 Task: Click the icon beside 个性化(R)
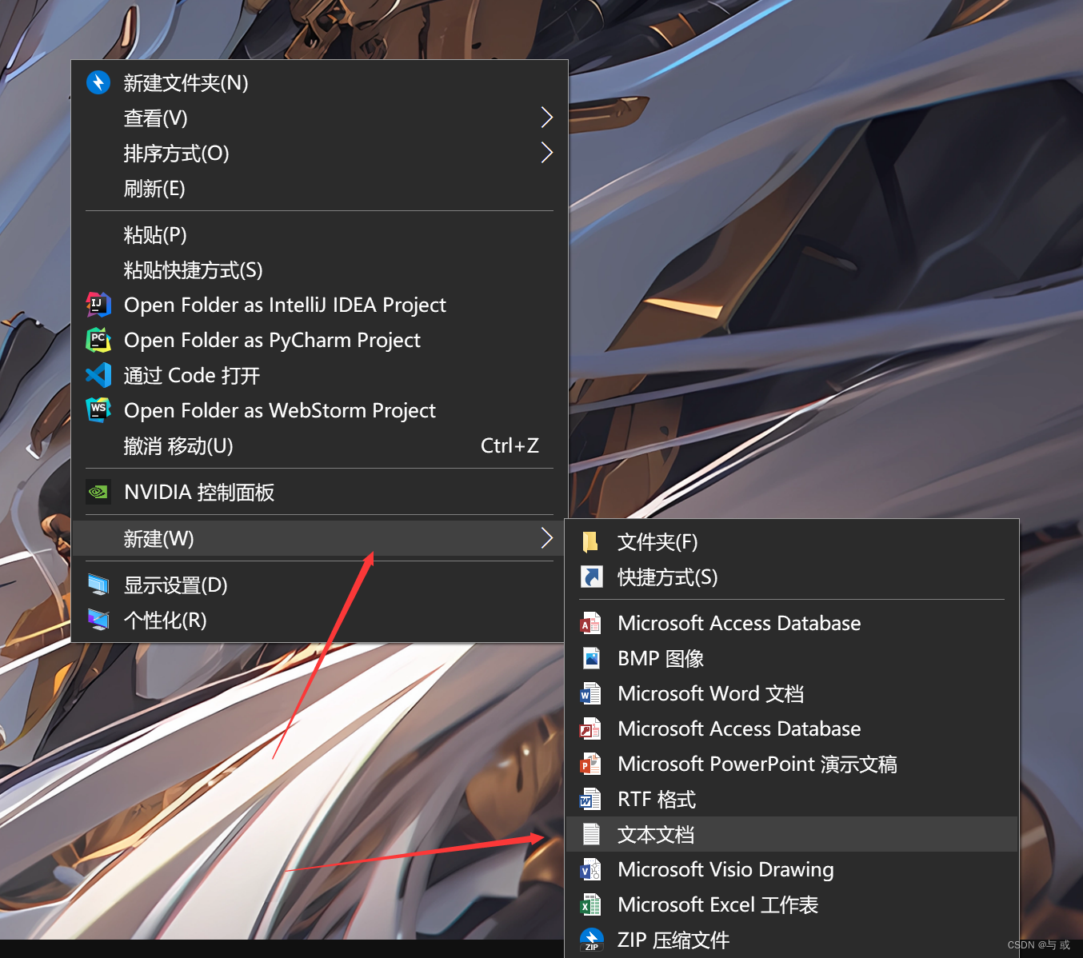click(98, 620)
